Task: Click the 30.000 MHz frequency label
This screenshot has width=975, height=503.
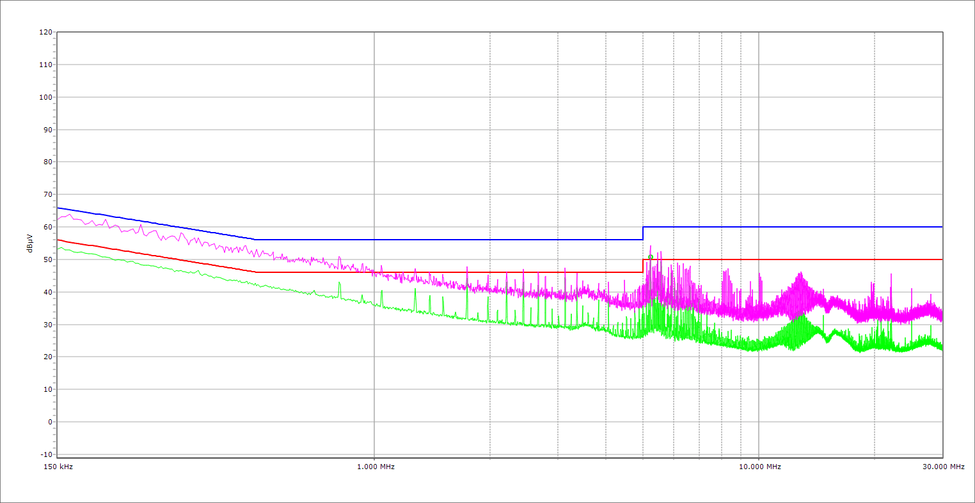Action: tap(942, 467)
